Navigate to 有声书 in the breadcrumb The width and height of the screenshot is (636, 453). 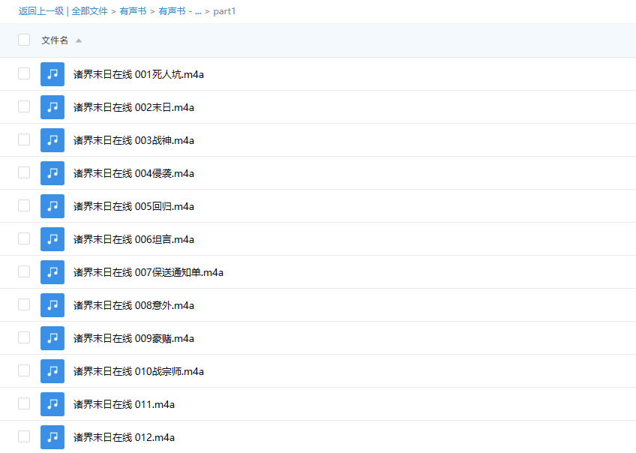point(133,11)
